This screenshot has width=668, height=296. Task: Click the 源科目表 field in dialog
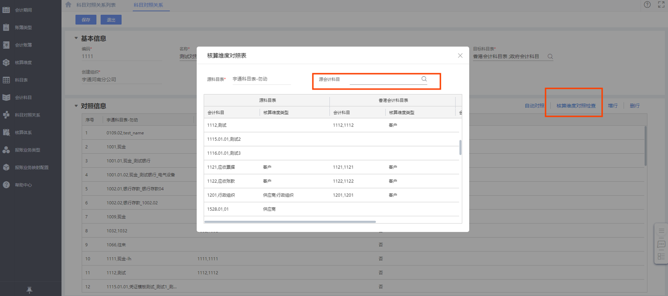click(261, 79)
